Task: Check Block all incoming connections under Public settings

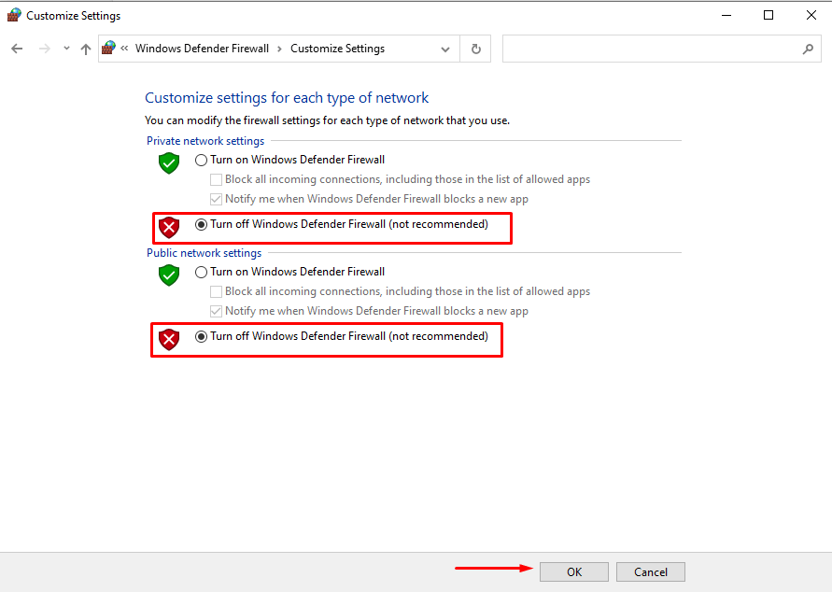Action: click(x=216, y=290)
